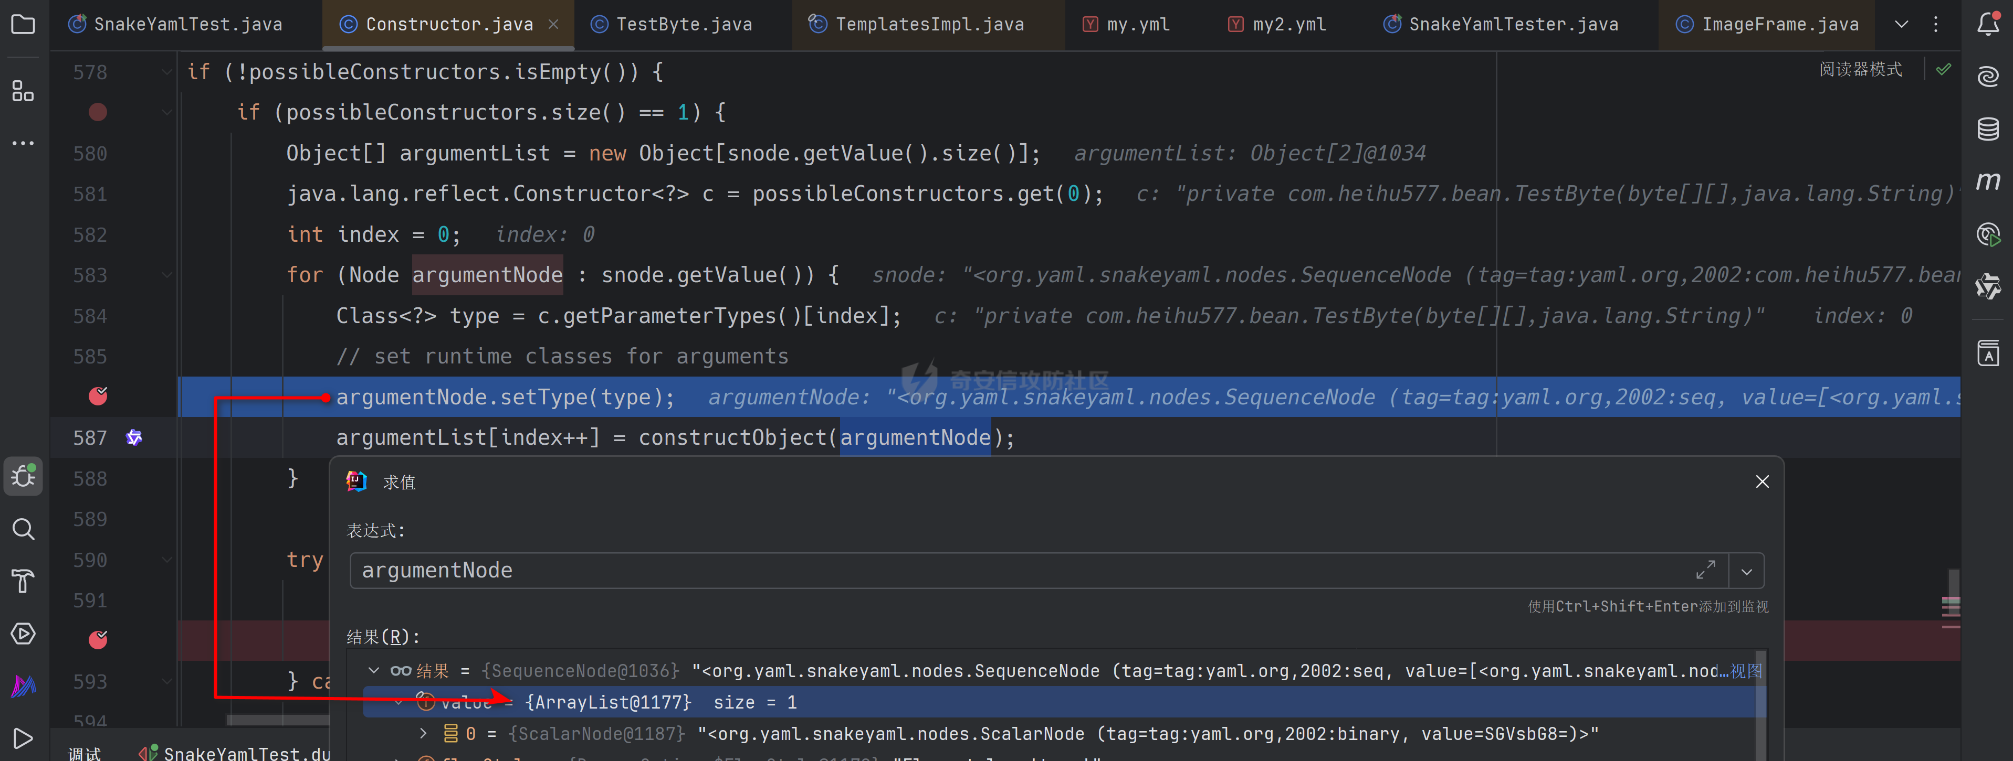Image resolution: width=2013 pixels, height=761 pixels.
Task: Open the translation tool icon
Action: tap(1988, 353)
